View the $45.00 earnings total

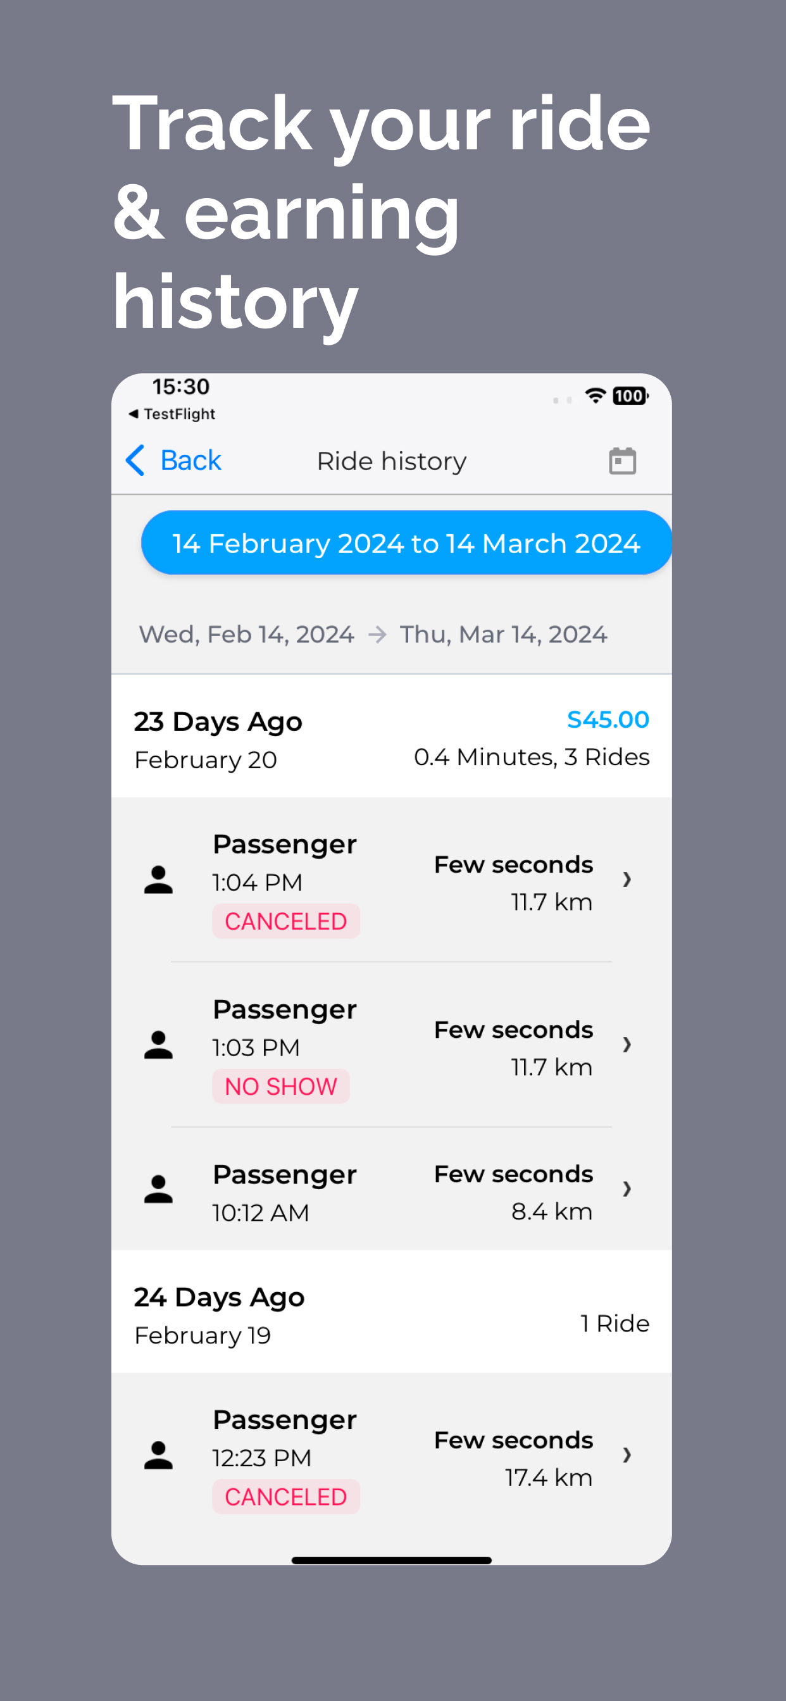(x=608, y=720)
